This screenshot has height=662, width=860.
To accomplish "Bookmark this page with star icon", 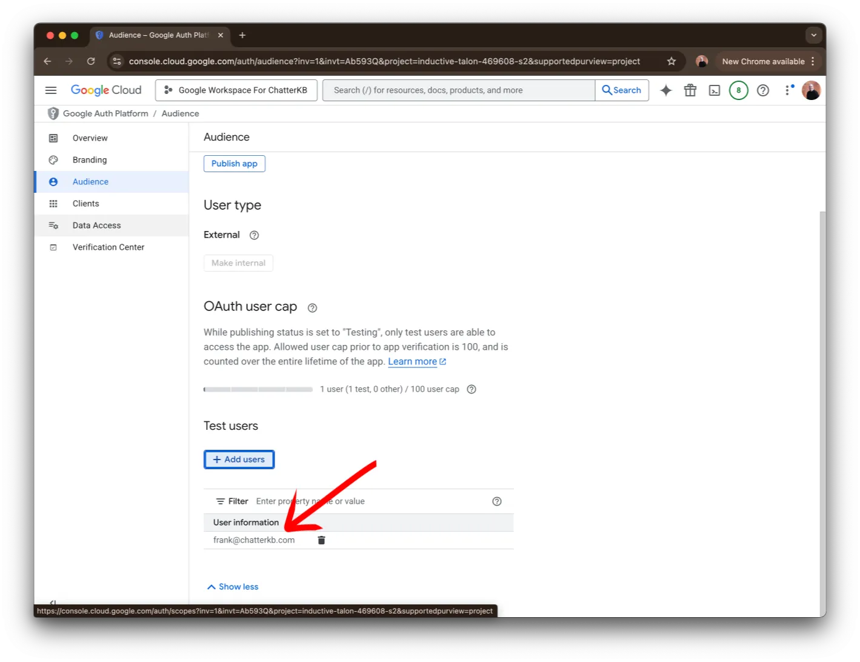I will tap(671, 61).
